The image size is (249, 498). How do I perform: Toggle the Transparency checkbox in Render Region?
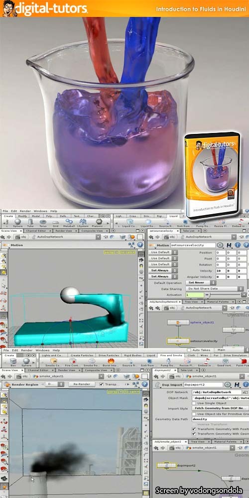tap(101, 384)
